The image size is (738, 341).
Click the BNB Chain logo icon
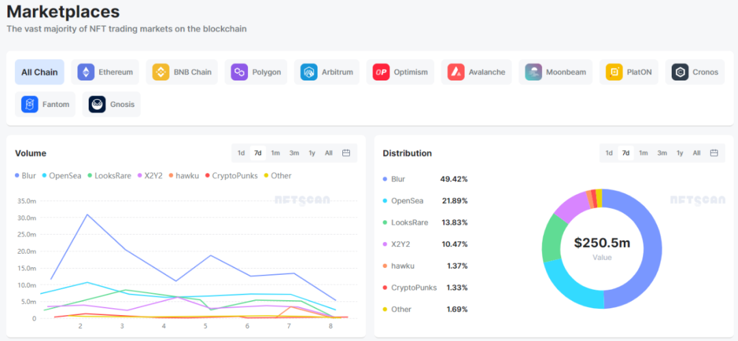pos(161,72)
